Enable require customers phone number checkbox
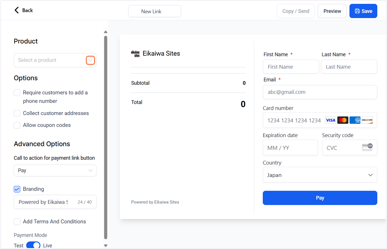387x249 pixels. click(x=17, y=93)
